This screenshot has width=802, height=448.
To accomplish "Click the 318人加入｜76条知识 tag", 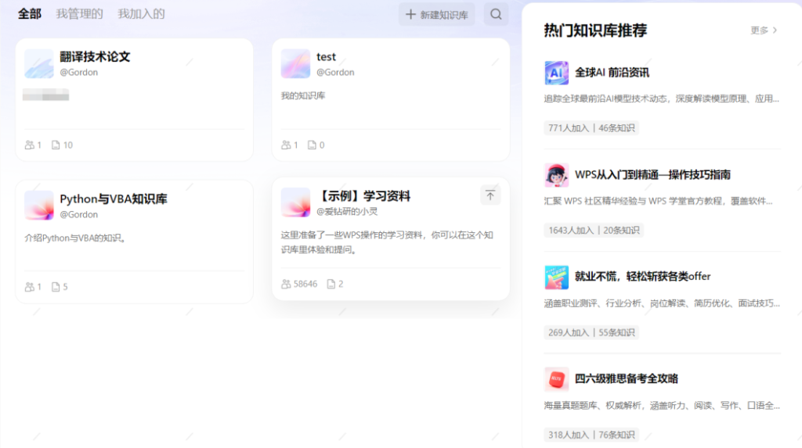I will 591,435.
